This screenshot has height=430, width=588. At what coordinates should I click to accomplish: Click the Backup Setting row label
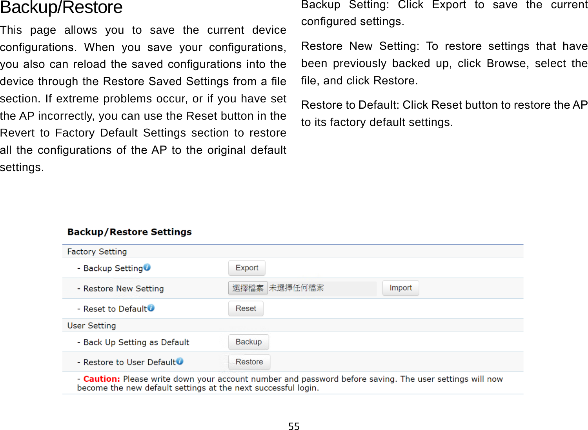point(113,268)
